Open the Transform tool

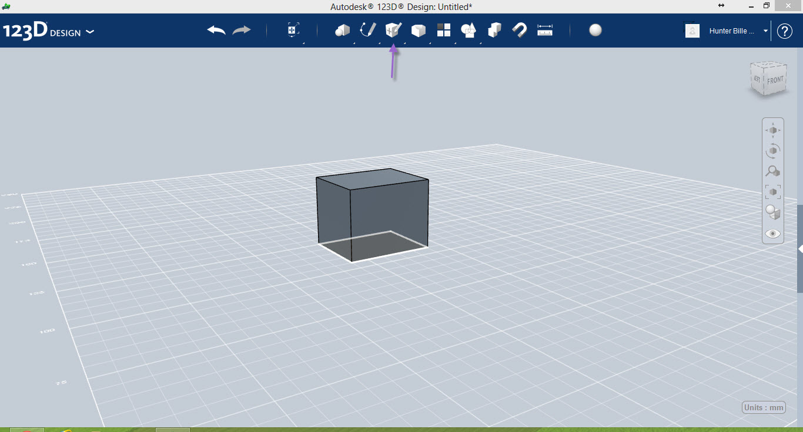pos(293,31)
